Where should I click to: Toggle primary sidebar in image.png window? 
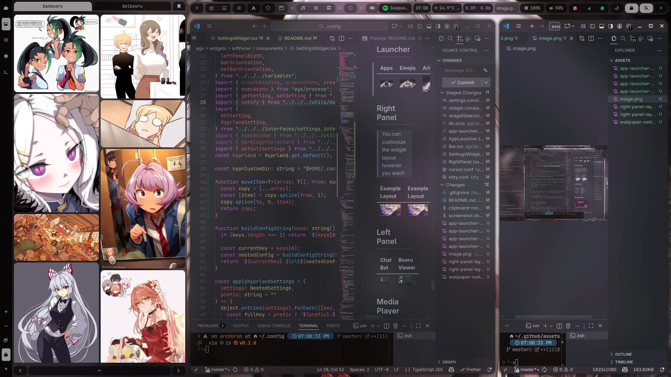tap(592, 26)
